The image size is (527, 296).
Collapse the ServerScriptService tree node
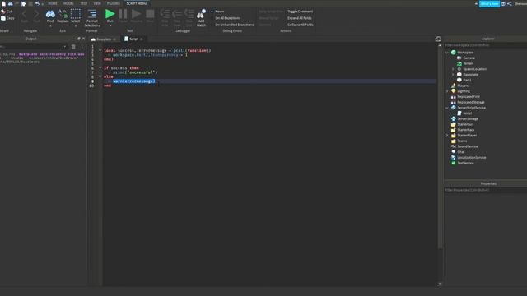[447, 108]
